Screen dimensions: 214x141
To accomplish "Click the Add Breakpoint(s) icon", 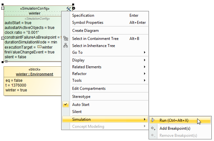I will click(x=153, y=128).
